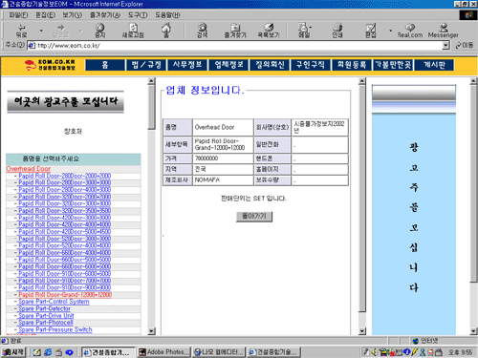Click the address bar URL field
Image resolution: width=478 pixels, height=358 pixels.
[235, 46]
